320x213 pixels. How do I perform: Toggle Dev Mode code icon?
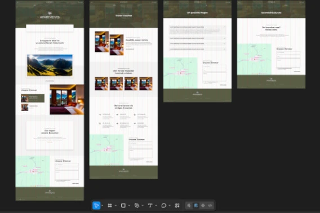210,206
